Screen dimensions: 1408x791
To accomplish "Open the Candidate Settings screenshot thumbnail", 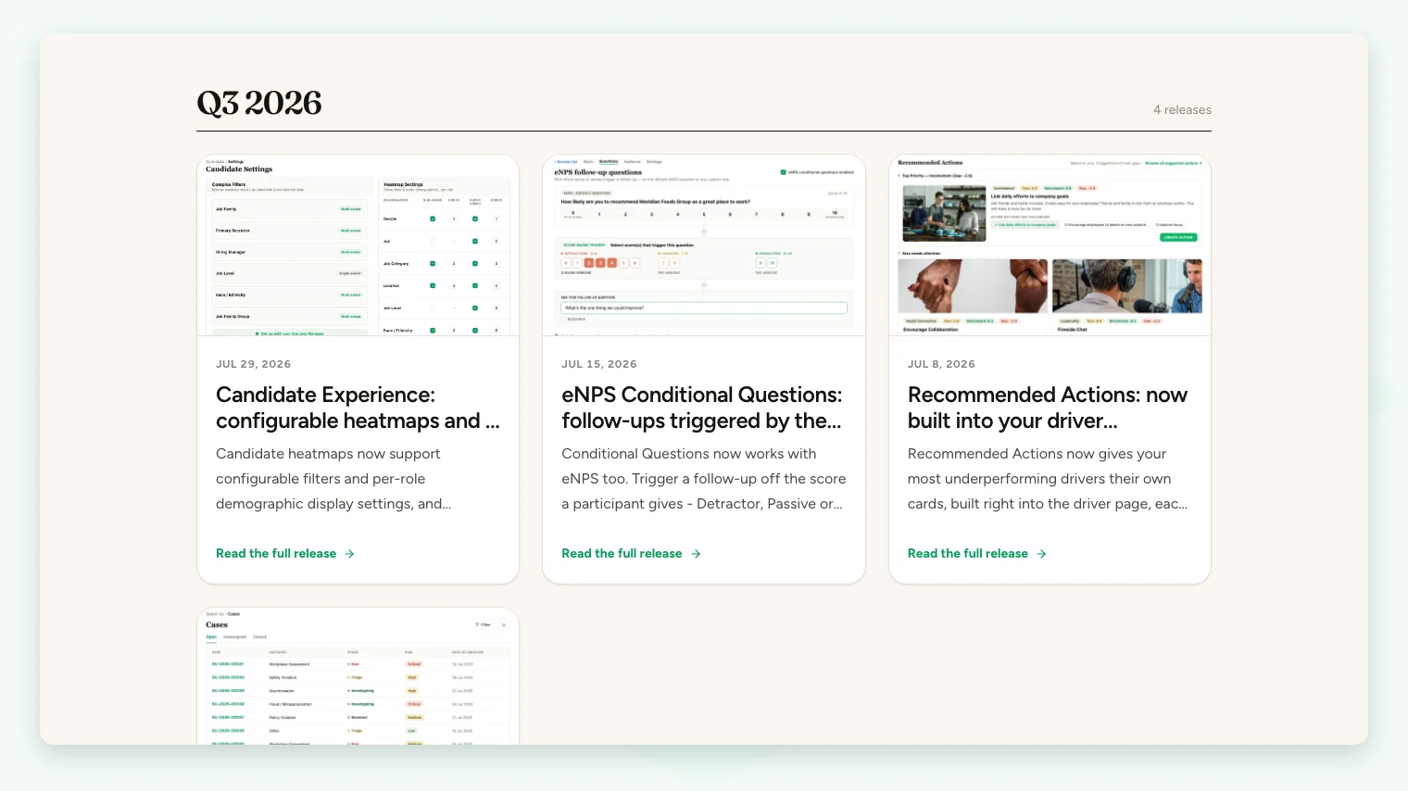I will coord(358,245).
